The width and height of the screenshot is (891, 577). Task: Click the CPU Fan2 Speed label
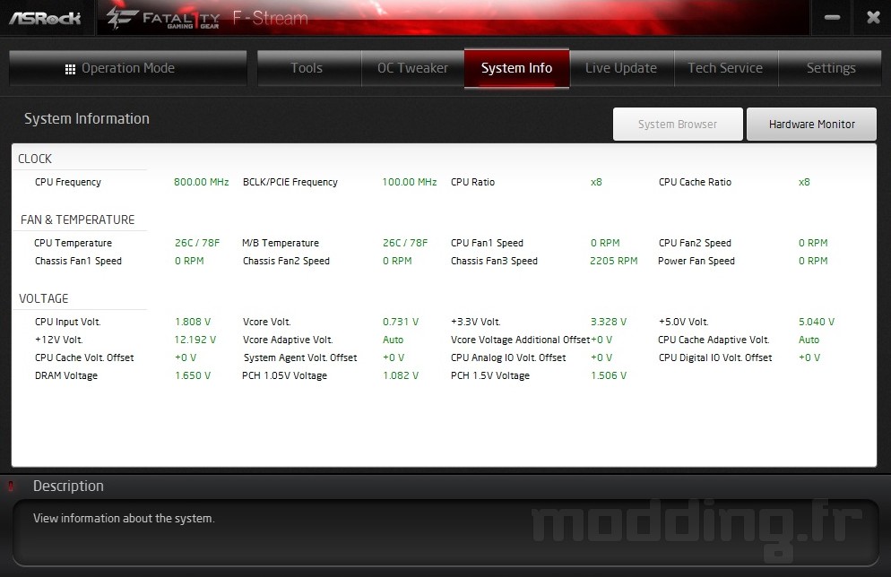[695, 243]
